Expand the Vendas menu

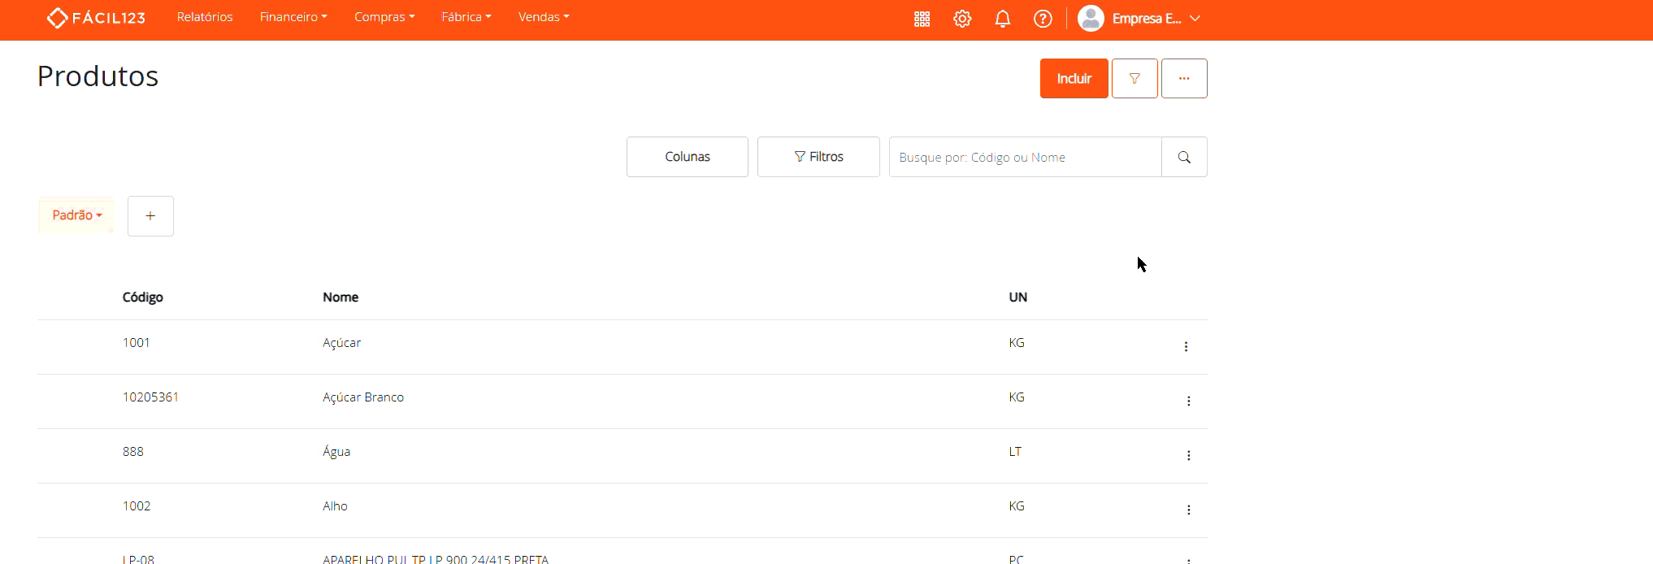click(x=544, y=17)
